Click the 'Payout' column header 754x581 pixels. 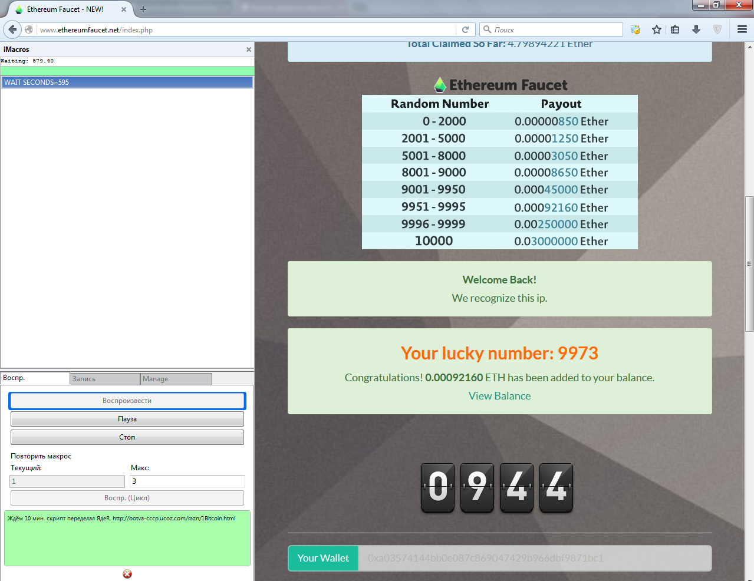click(561, 104)
